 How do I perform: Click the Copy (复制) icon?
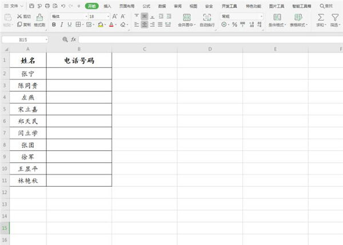19,25
